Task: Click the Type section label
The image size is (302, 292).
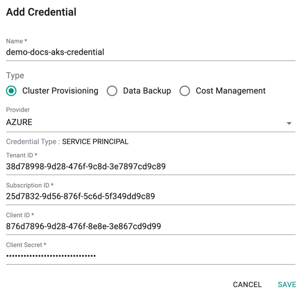Action: coord(15,76)
